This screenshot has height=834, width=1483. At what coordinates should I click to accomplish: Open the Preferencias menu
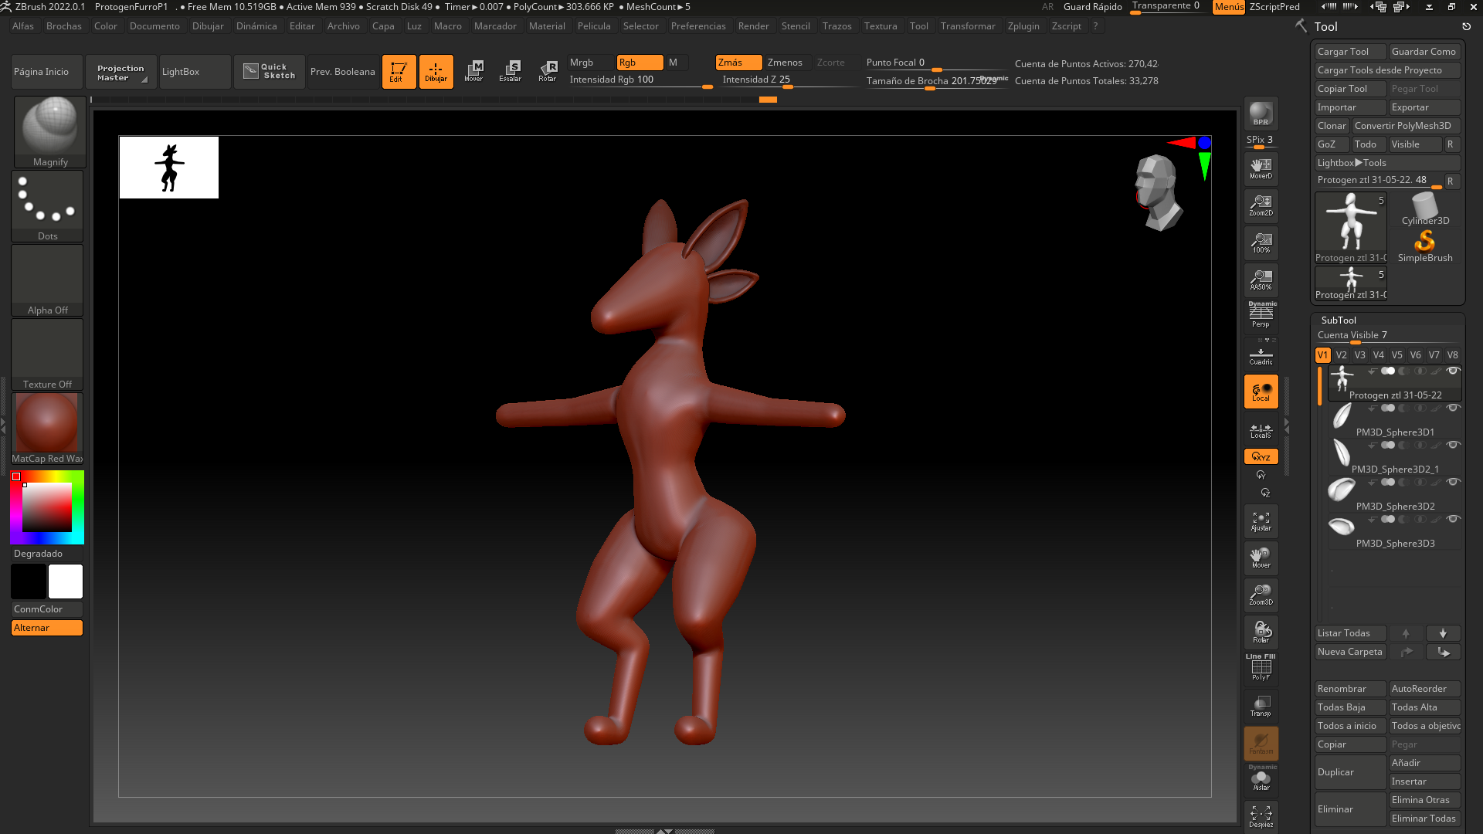click(x=697, y=26)
